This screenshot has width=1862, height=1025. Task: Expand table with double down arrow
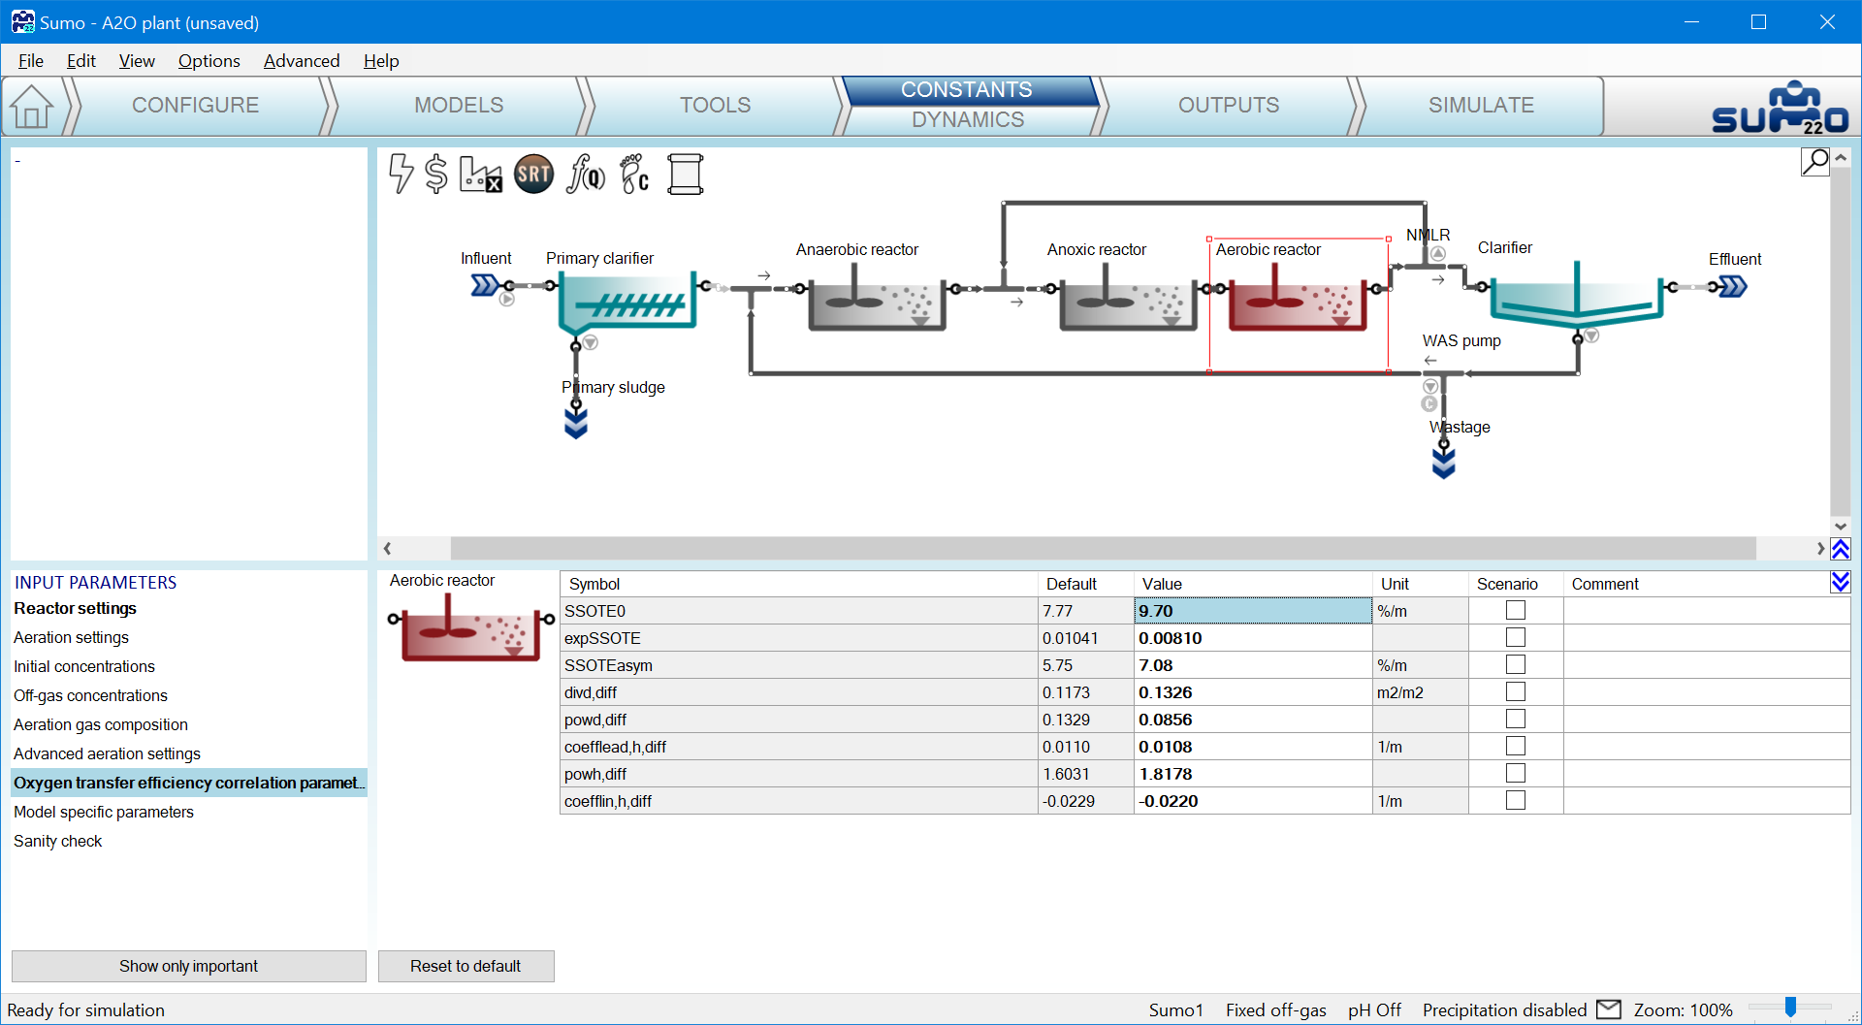[x=1840, y=582]
